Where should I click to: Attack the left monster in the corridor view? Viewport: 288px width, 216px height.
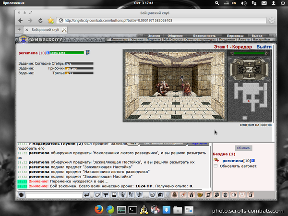point(163,88)
